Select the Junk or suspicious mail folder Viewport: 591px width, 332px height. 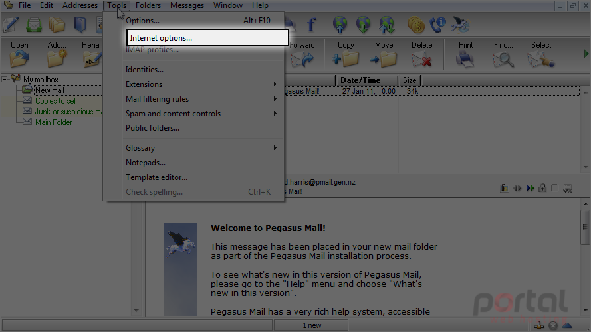point(68,112)
